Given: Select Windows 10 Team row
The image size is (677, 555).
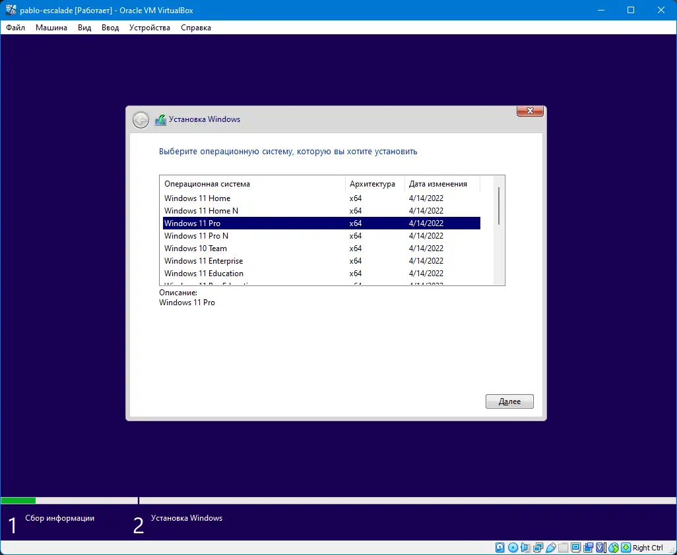Looking at the screenshot, I should coord(321,248).
